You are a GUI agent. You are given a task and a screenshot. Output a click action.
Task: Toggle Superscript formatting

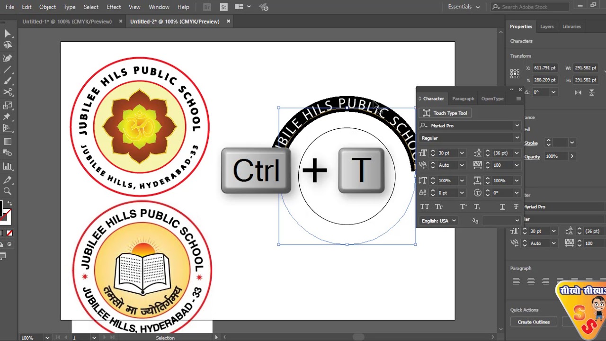click(463, 206)
